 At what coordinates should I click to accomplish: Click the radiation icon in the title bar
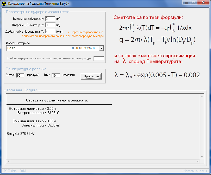(x=4, y=4)
